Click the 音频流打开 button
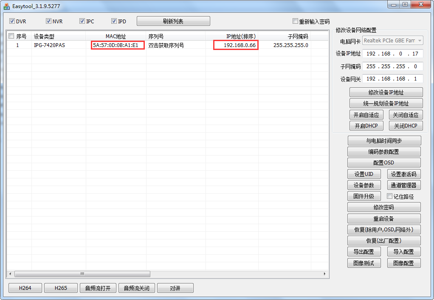 [x=98, y=288]
